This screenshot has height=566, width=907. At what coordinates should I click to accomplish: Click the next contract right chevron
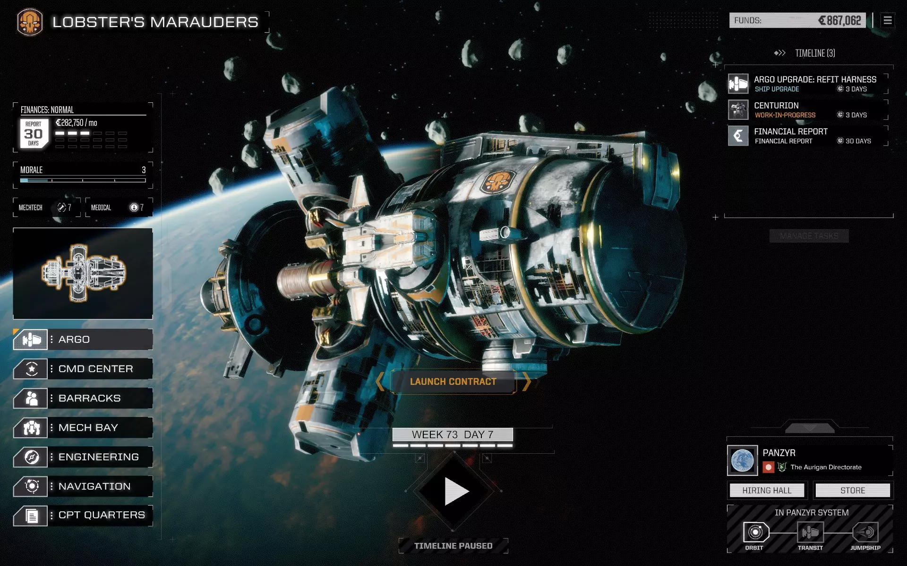(527, 381)
